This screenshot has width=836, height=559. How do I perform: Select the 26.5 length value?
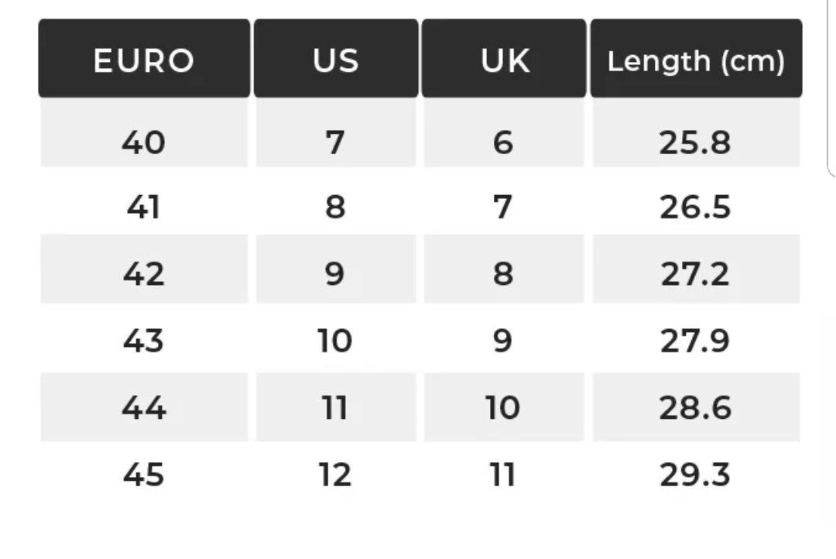[695, 207]
